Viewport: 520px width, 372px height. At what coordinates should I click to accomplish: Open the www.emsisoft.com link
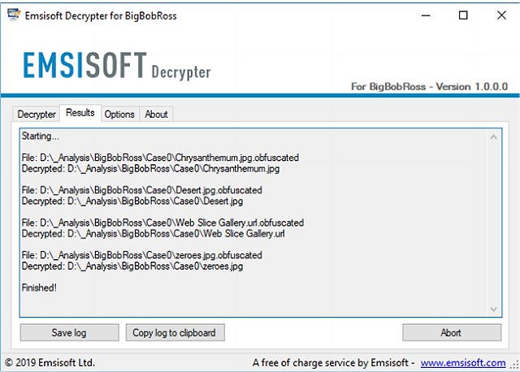point(463,363)
